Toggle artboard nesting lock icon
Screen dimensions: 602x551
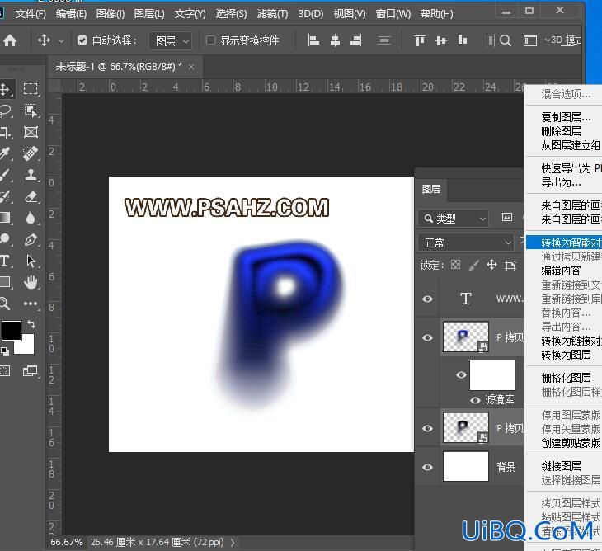pos(510,265)
